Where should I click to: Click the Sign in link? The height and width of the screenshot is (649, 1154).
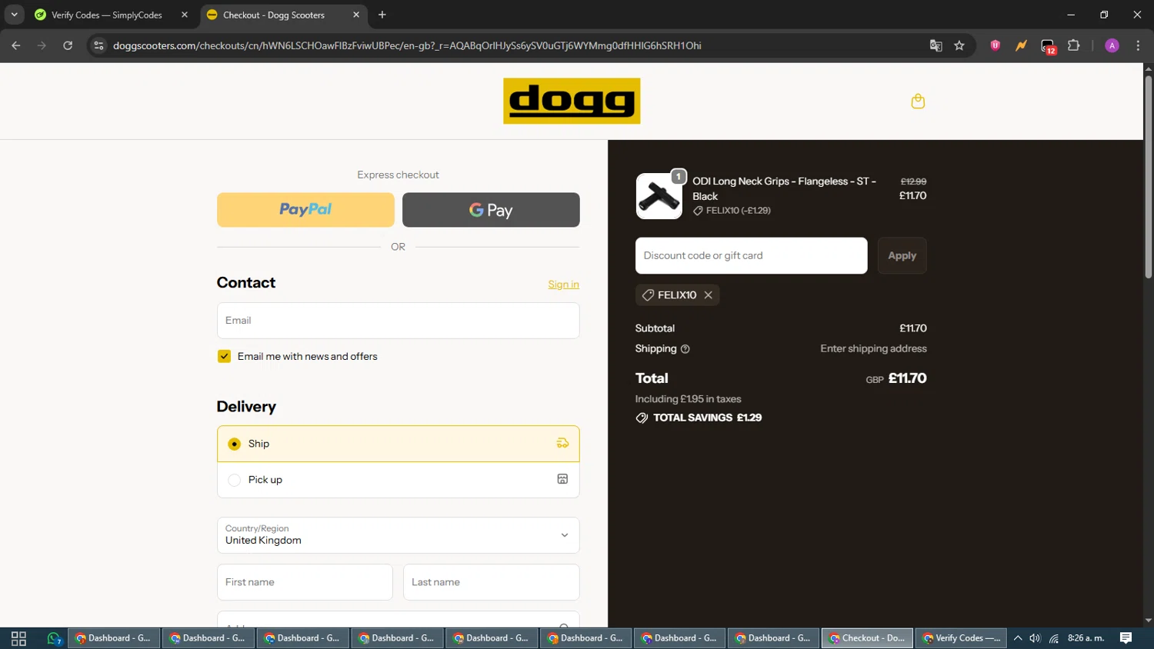(563, 285)
